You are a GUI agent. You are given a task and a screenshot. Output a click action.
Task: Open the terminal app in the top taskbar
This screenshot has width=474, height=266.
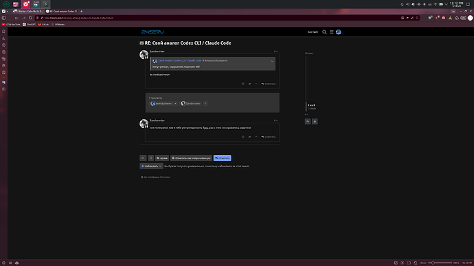pyautogui.click(x=45, y=4)
